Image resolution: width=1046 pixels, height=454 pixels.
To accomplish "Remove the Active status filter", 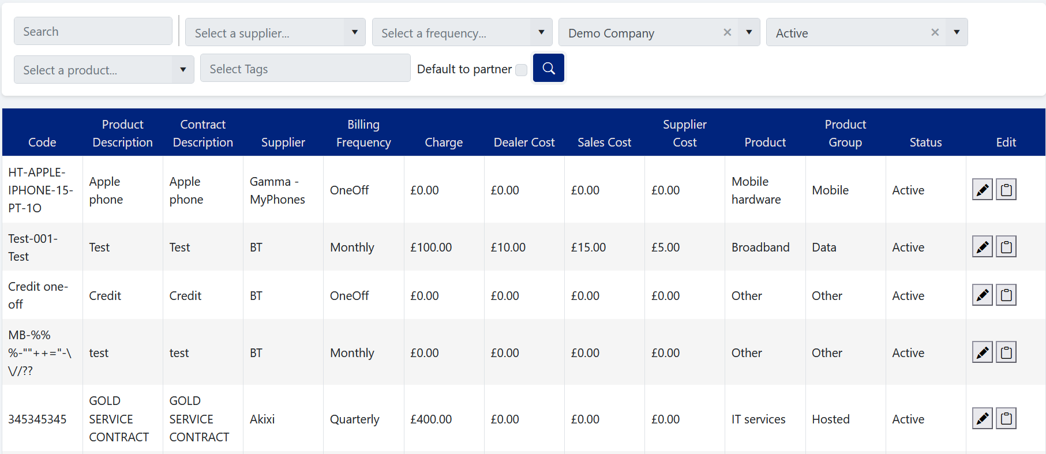I will point(935,33).
